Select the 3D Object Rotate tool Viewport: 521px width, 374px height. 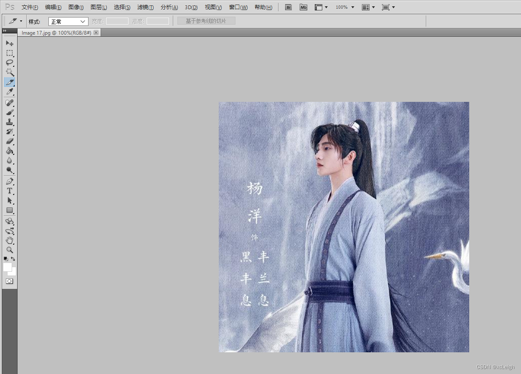tap(10, 221)
